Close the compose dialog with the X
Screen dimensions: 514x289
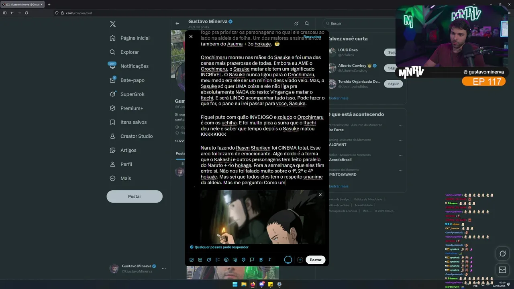[191, 37]
